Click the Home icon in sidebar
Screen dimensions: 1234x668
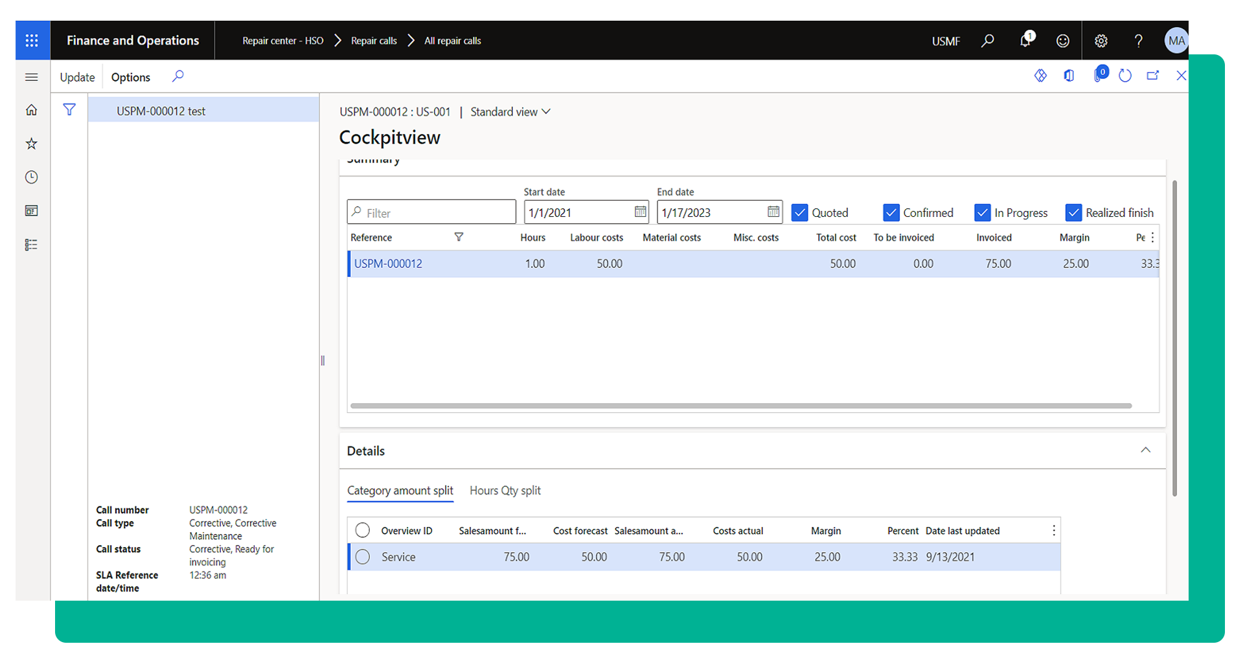point(31,110)
